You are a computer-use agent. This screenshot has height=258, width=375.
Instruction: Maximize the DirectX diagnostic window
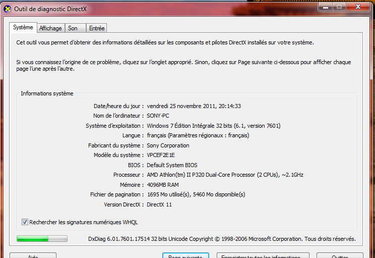pyautogui.click(x=339, y=7)
